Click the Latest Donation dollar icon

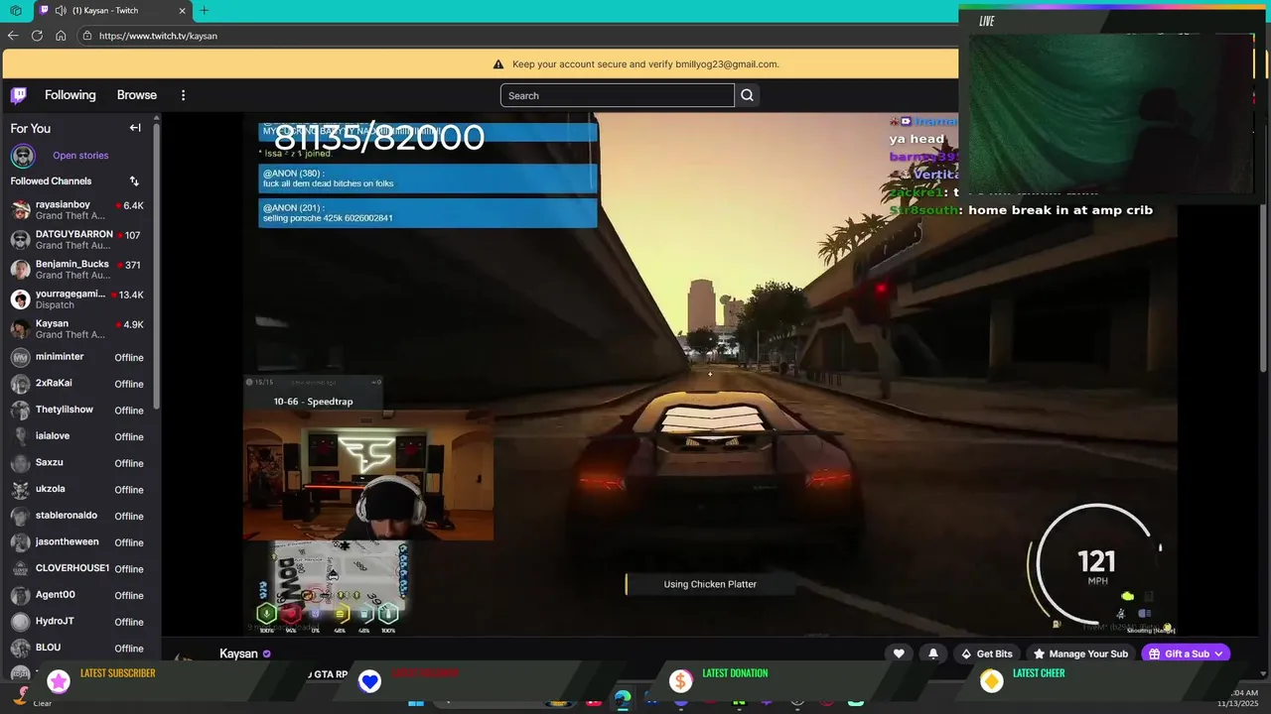680,680
